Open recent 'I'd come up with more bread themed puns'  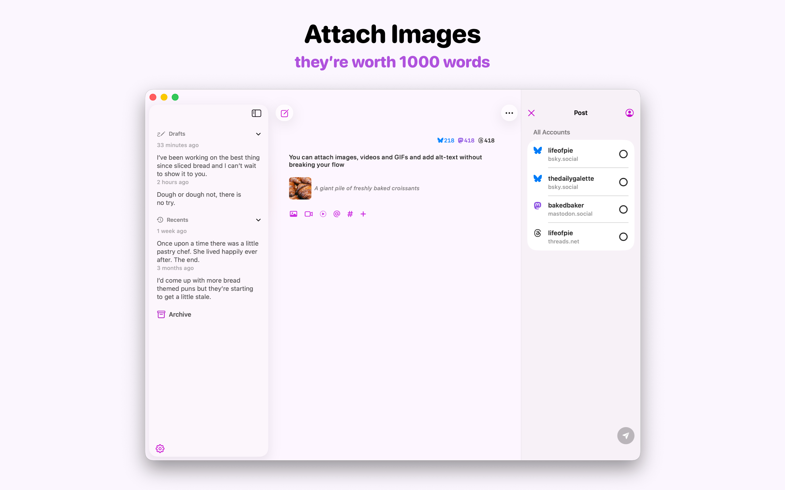pyautogui.click(x=205, y=288)
